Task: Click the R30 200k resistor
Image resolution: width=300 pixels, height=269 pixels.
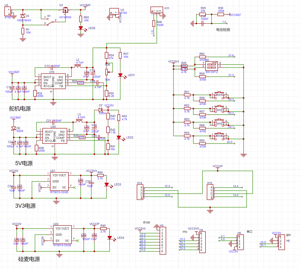Action: tap(221, 14)
